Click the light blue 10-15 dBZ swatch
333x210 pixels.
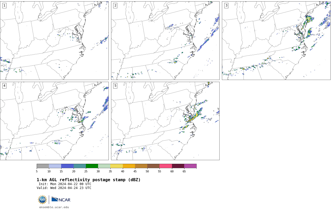click(x=55, y=166)
